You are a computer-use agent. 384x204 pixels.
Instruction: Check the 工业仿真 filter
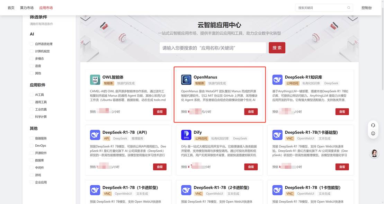[32, 109]
